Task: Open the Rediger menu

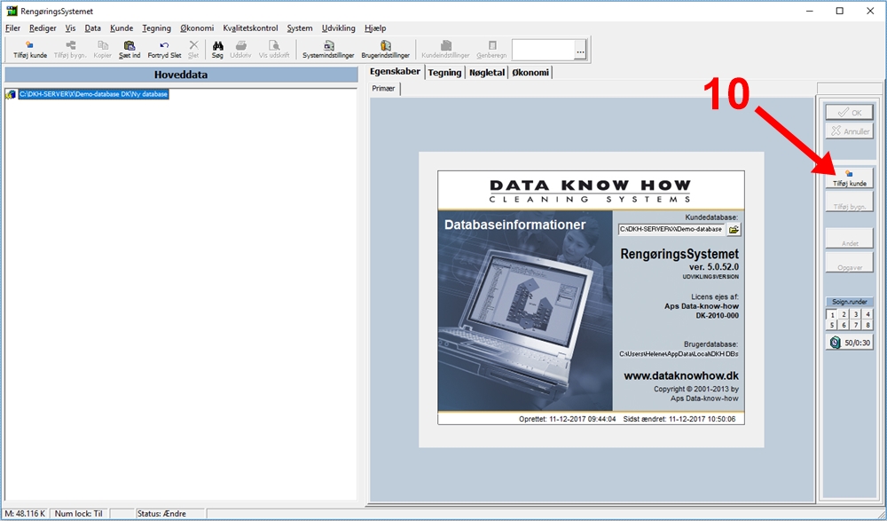Action: click(x=43, y=28)
